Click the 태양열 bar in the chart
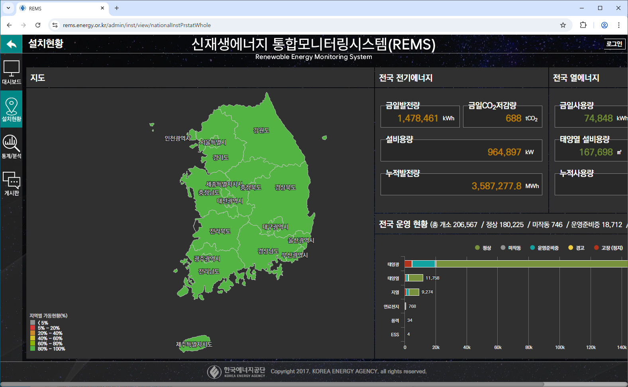 pos(414,278)
